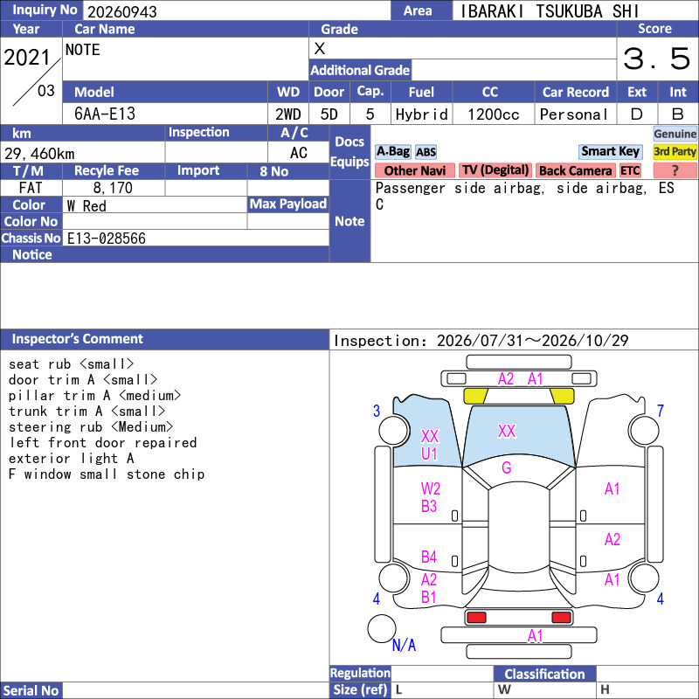Screen dimensions: 699x699
Task: Click the TV (Degital) badge
Action: pyautogui.click(x=495, y=170)
